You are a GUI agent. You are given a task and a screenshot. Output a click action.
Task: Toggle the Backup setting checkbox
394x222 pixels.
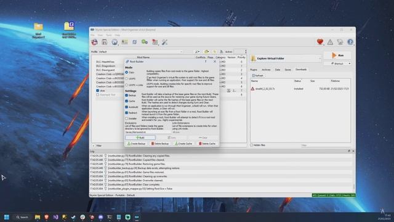[127, 96]
